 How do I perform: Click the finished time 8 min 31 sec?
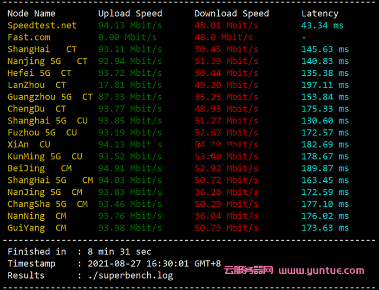coord(120,252)
